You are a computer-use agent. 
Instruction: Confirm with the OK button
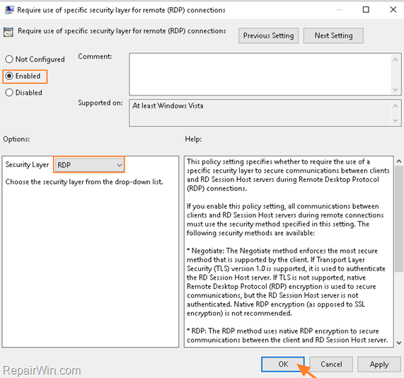(283, 364)
